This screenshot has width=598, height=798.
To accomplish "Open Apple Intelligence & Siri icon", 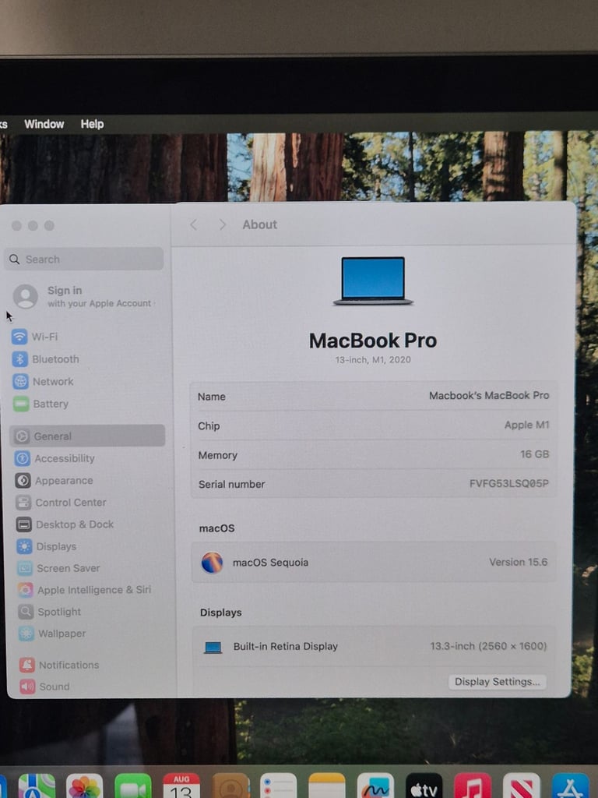I will [26, 590].
